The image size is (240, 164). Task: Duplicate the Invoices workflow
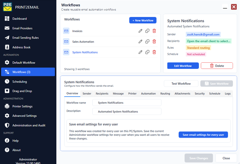tap(147, 31)
